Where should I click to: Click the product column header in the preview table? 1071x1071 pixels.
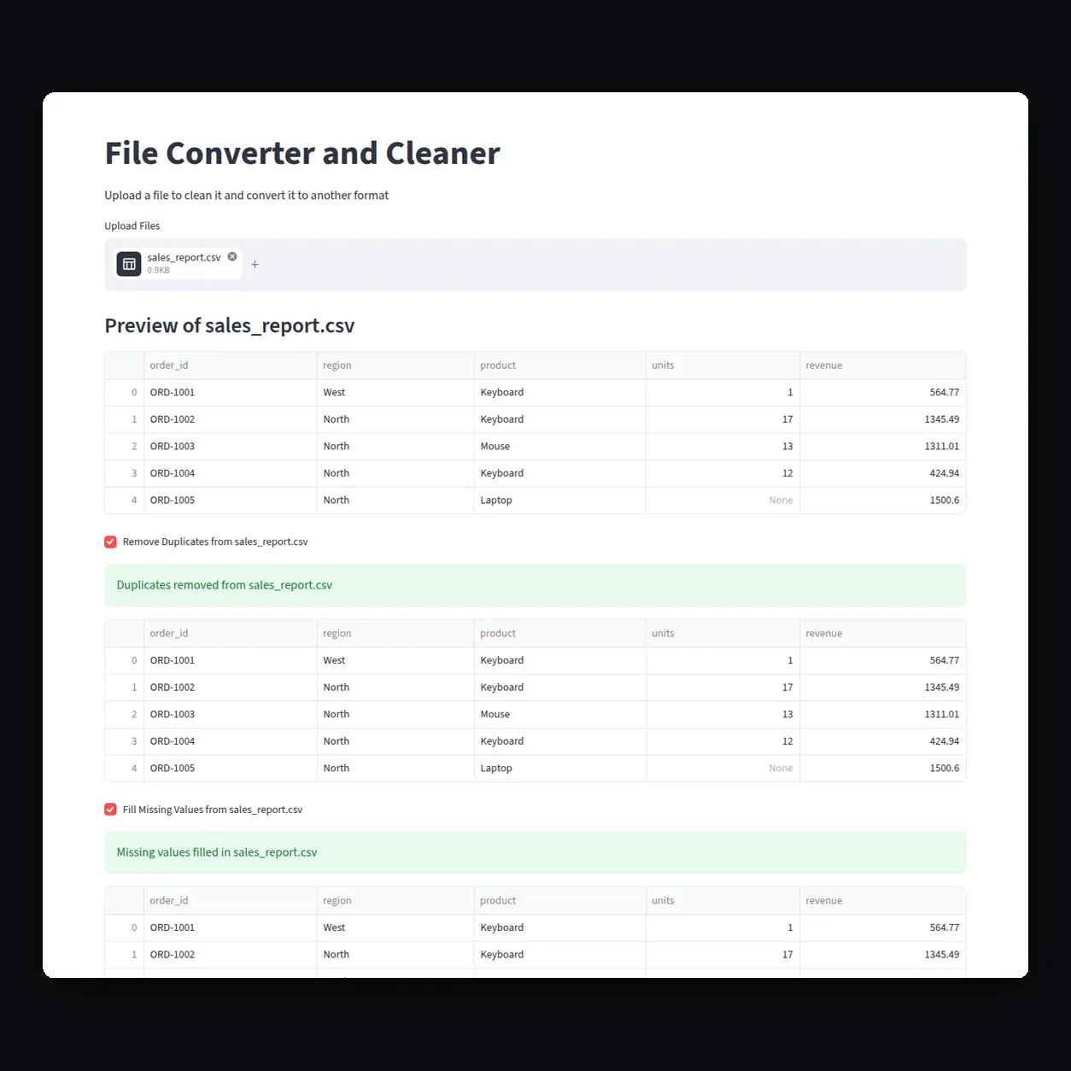pyautogui.click(x=559, y=366)
